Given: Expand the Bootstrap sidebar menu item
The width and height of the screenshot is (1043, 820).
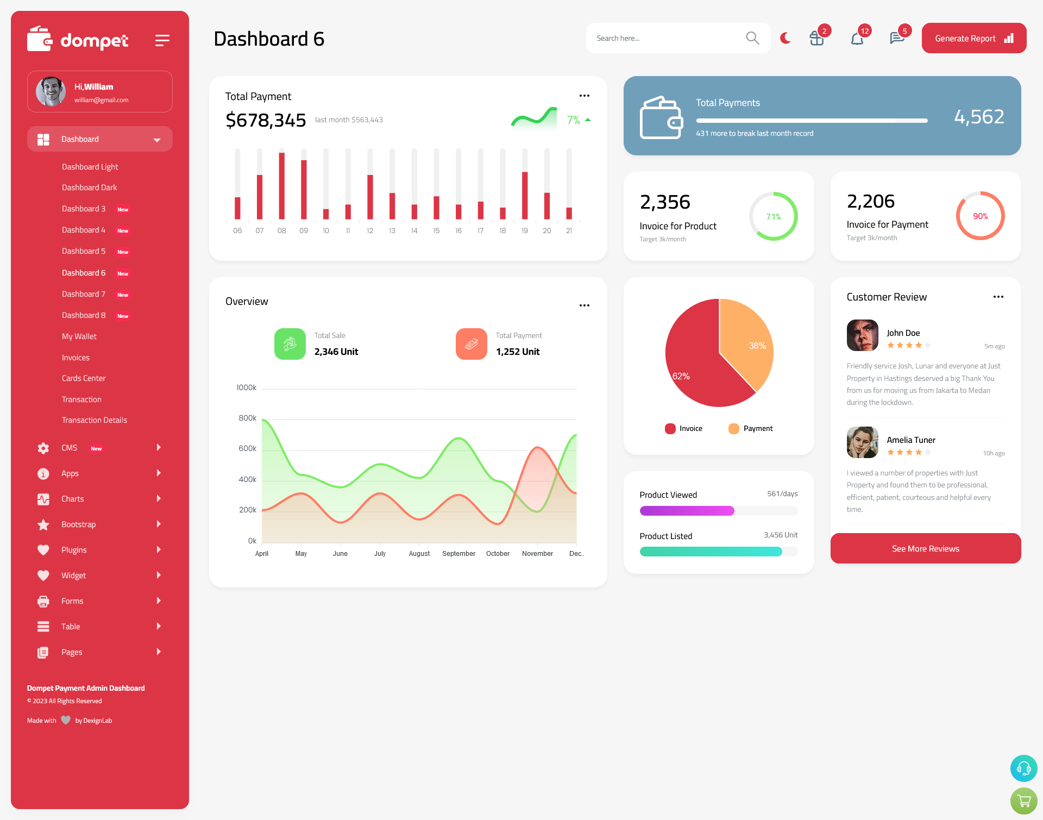Looking at the screenshot, I should [x=96, y=523].
